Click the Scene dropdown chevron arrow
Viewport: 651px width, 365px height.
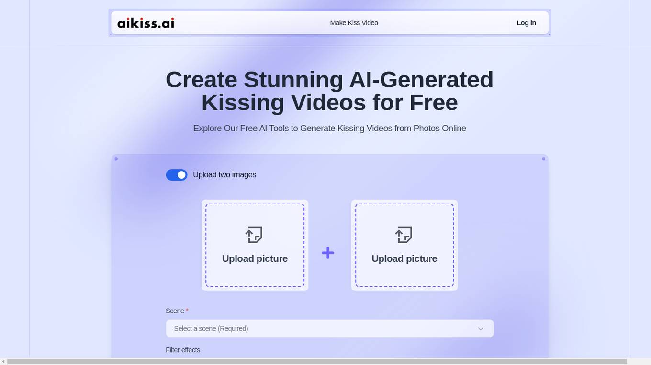481,329
